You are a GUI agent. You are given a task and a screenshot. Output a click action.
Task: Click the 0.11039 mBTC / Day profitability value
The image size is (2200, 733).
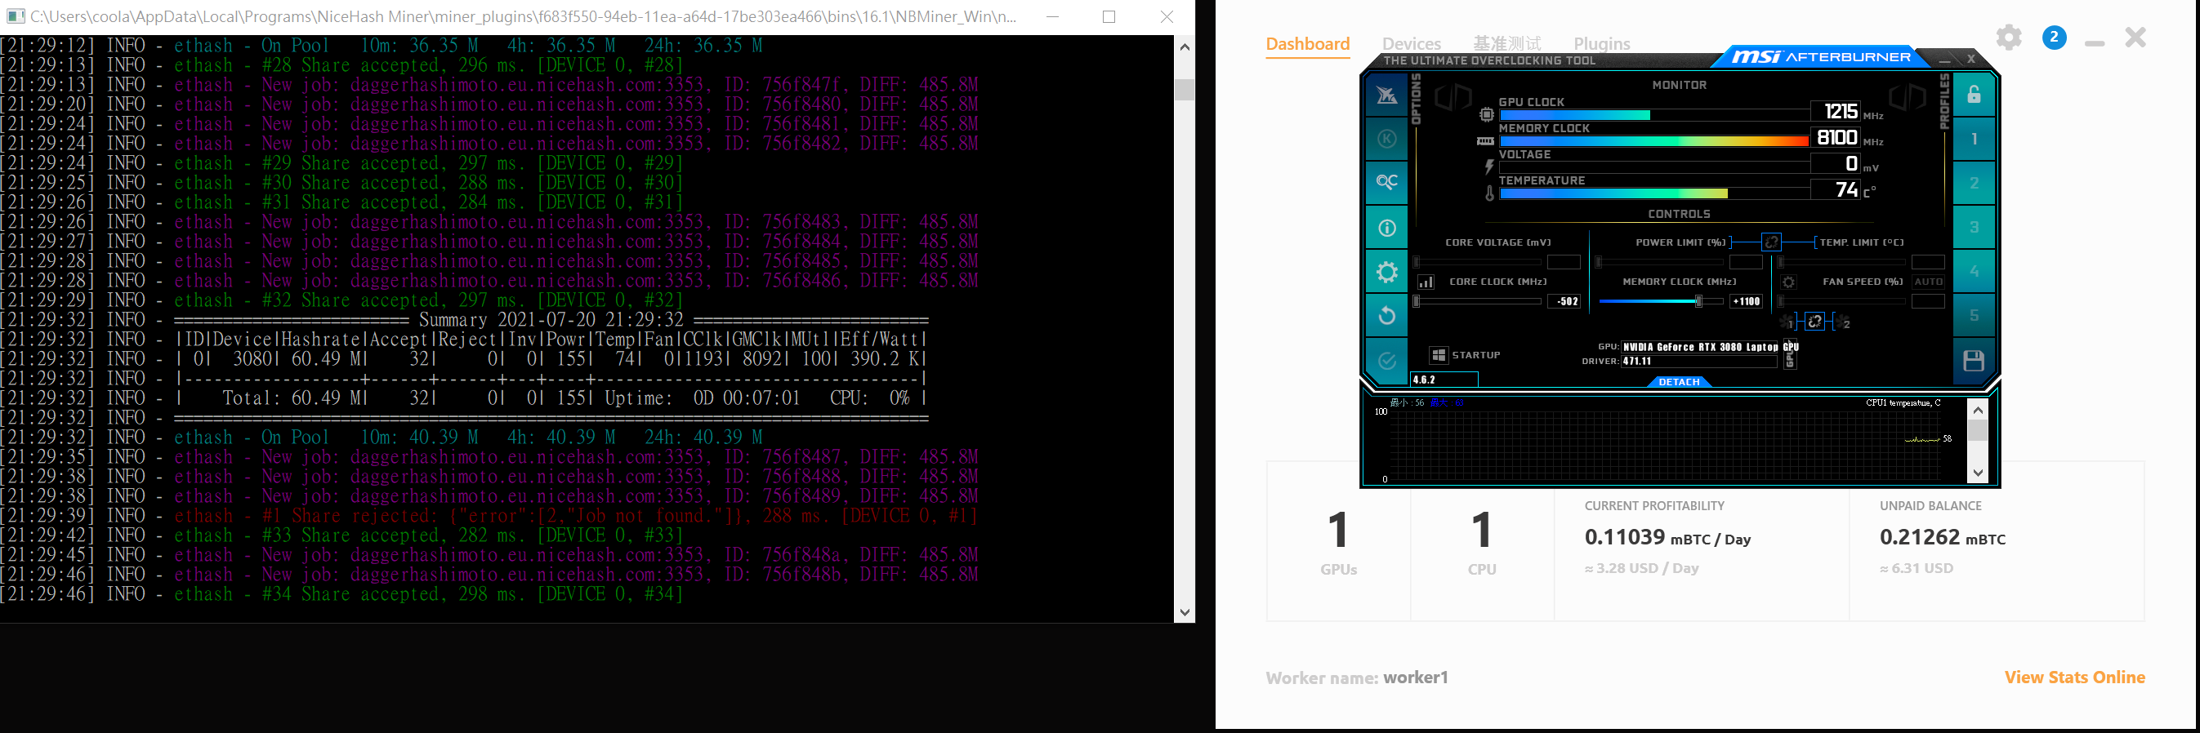(x=1667, y=537)
